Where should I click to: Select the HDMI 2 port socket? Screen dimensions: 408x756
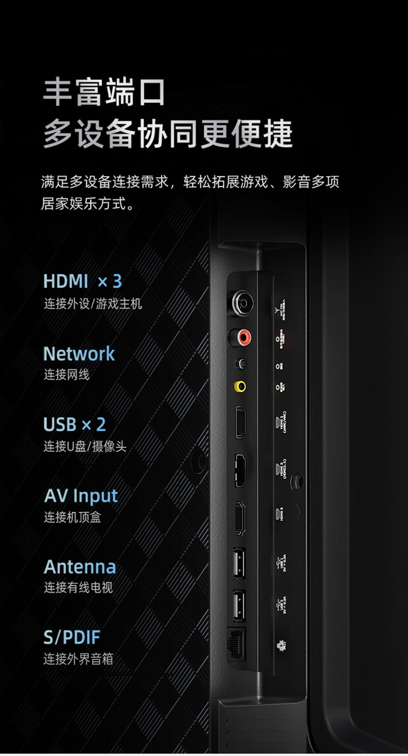(x=240, y=471)
